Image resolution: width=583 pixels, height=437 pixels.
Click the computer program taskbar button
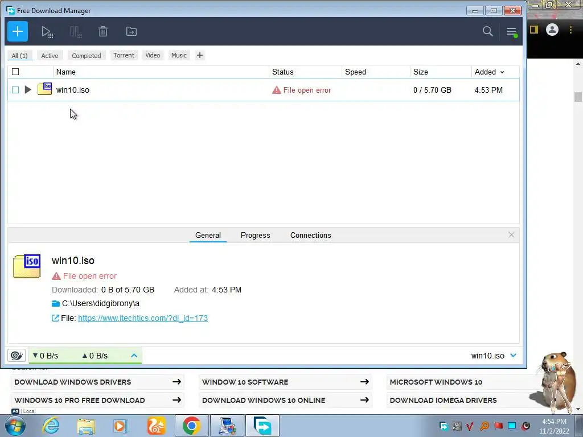(x=227, y=426)
